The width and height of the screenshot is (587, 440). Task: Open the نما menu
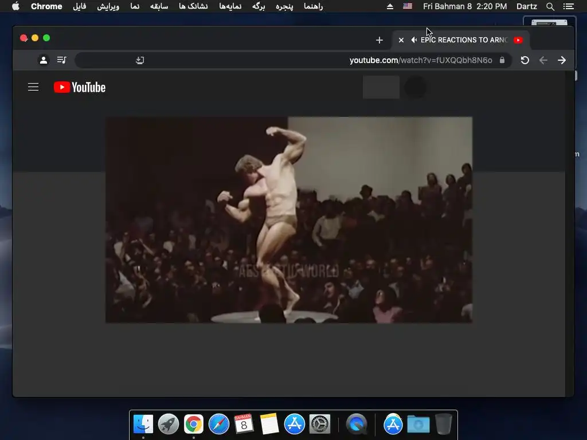[135, 6]
